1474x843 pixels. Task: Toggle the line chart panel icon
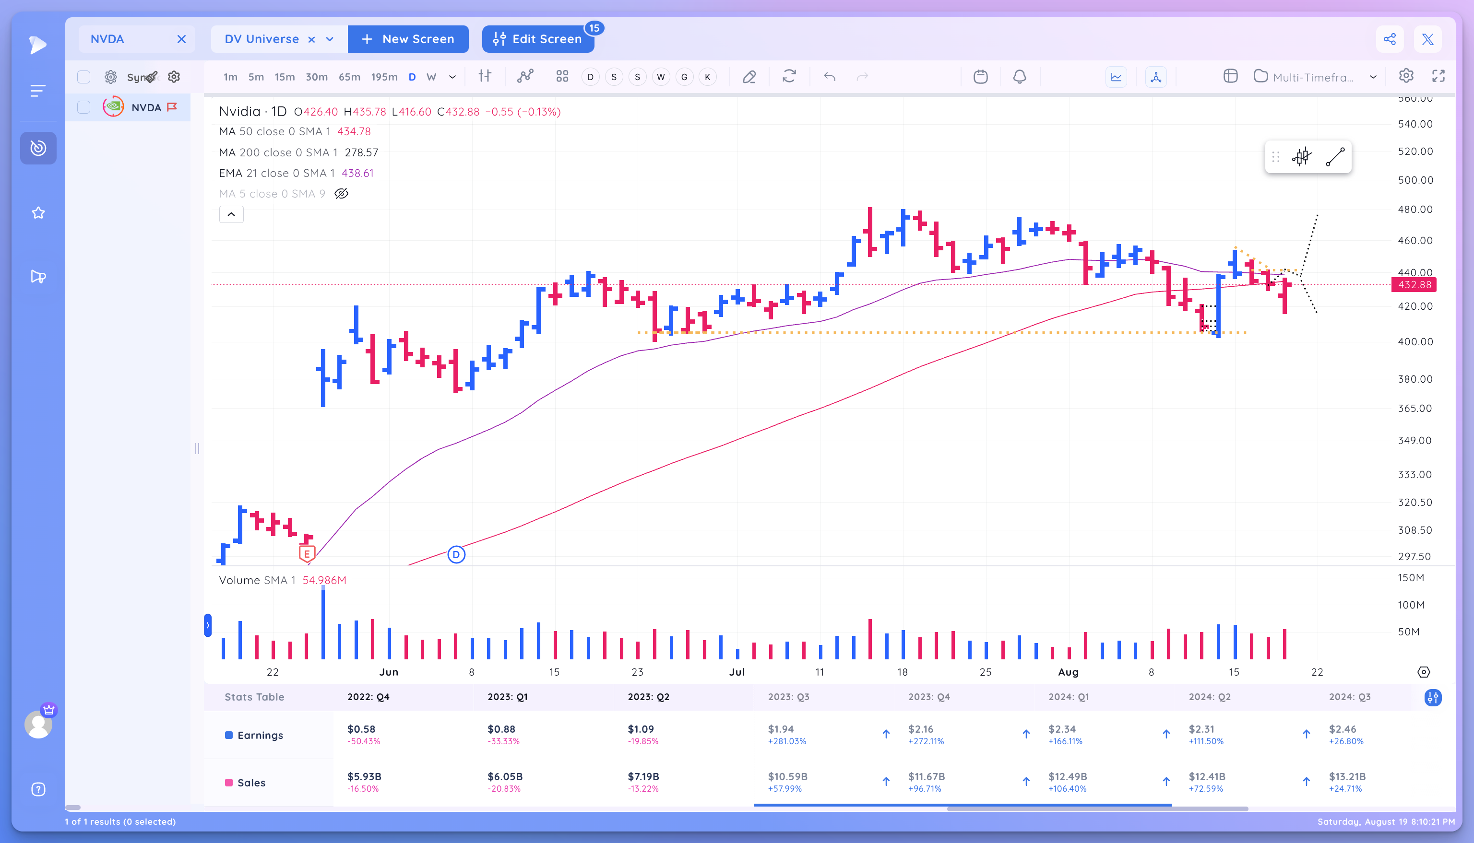[1116, 77]
